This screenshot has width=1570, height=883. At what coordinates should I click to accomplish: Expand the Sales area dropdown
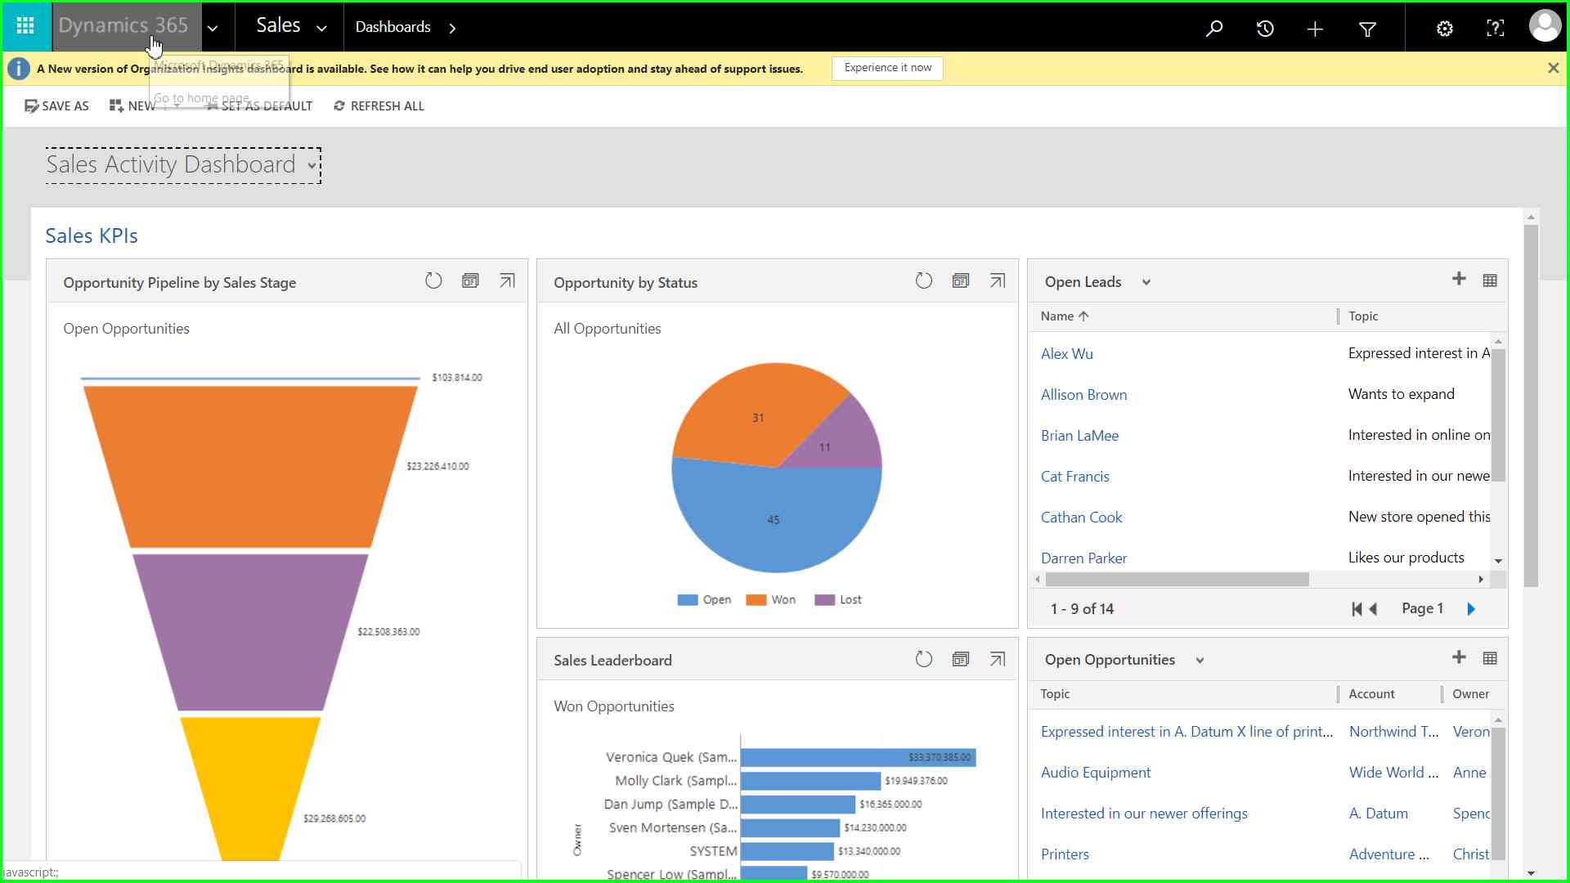tap(321, 28)
